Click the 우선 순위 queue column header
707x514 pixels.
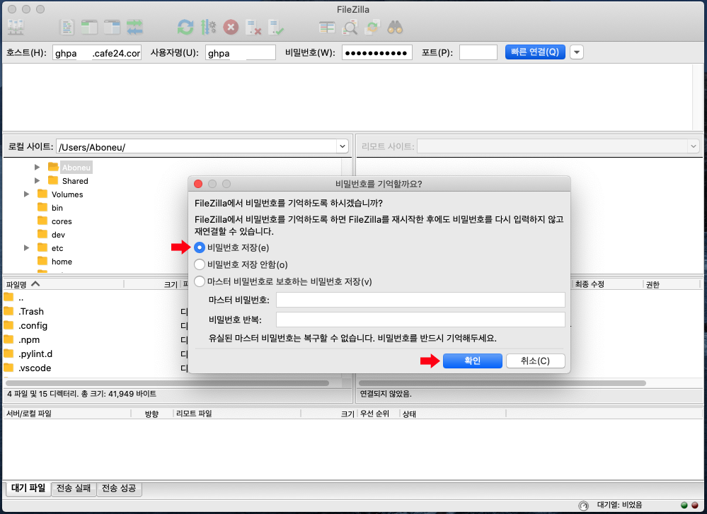pyautogui.click(x=378, y=414)
